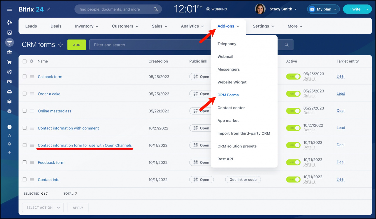The height and width of the screenshot is (219, 376).
Task: Open the Stacy Smith user menu
Action: click(x=283, y=9)
